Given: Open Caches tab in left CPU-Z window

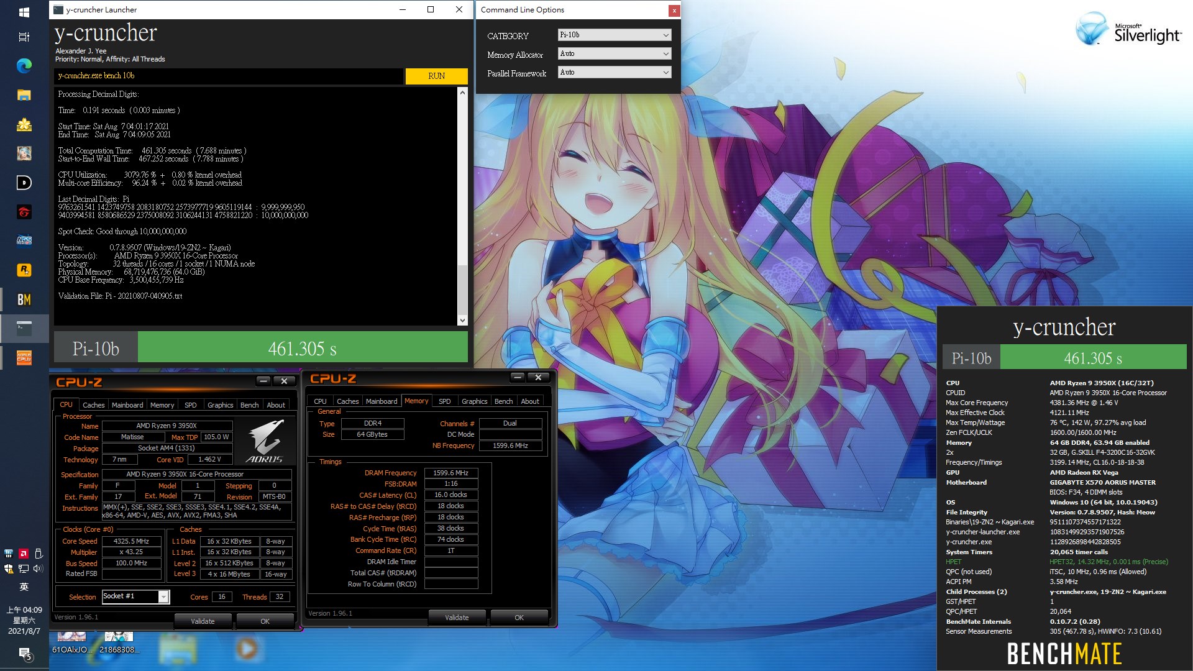Looking at the screenshot, I should (94, 405).
